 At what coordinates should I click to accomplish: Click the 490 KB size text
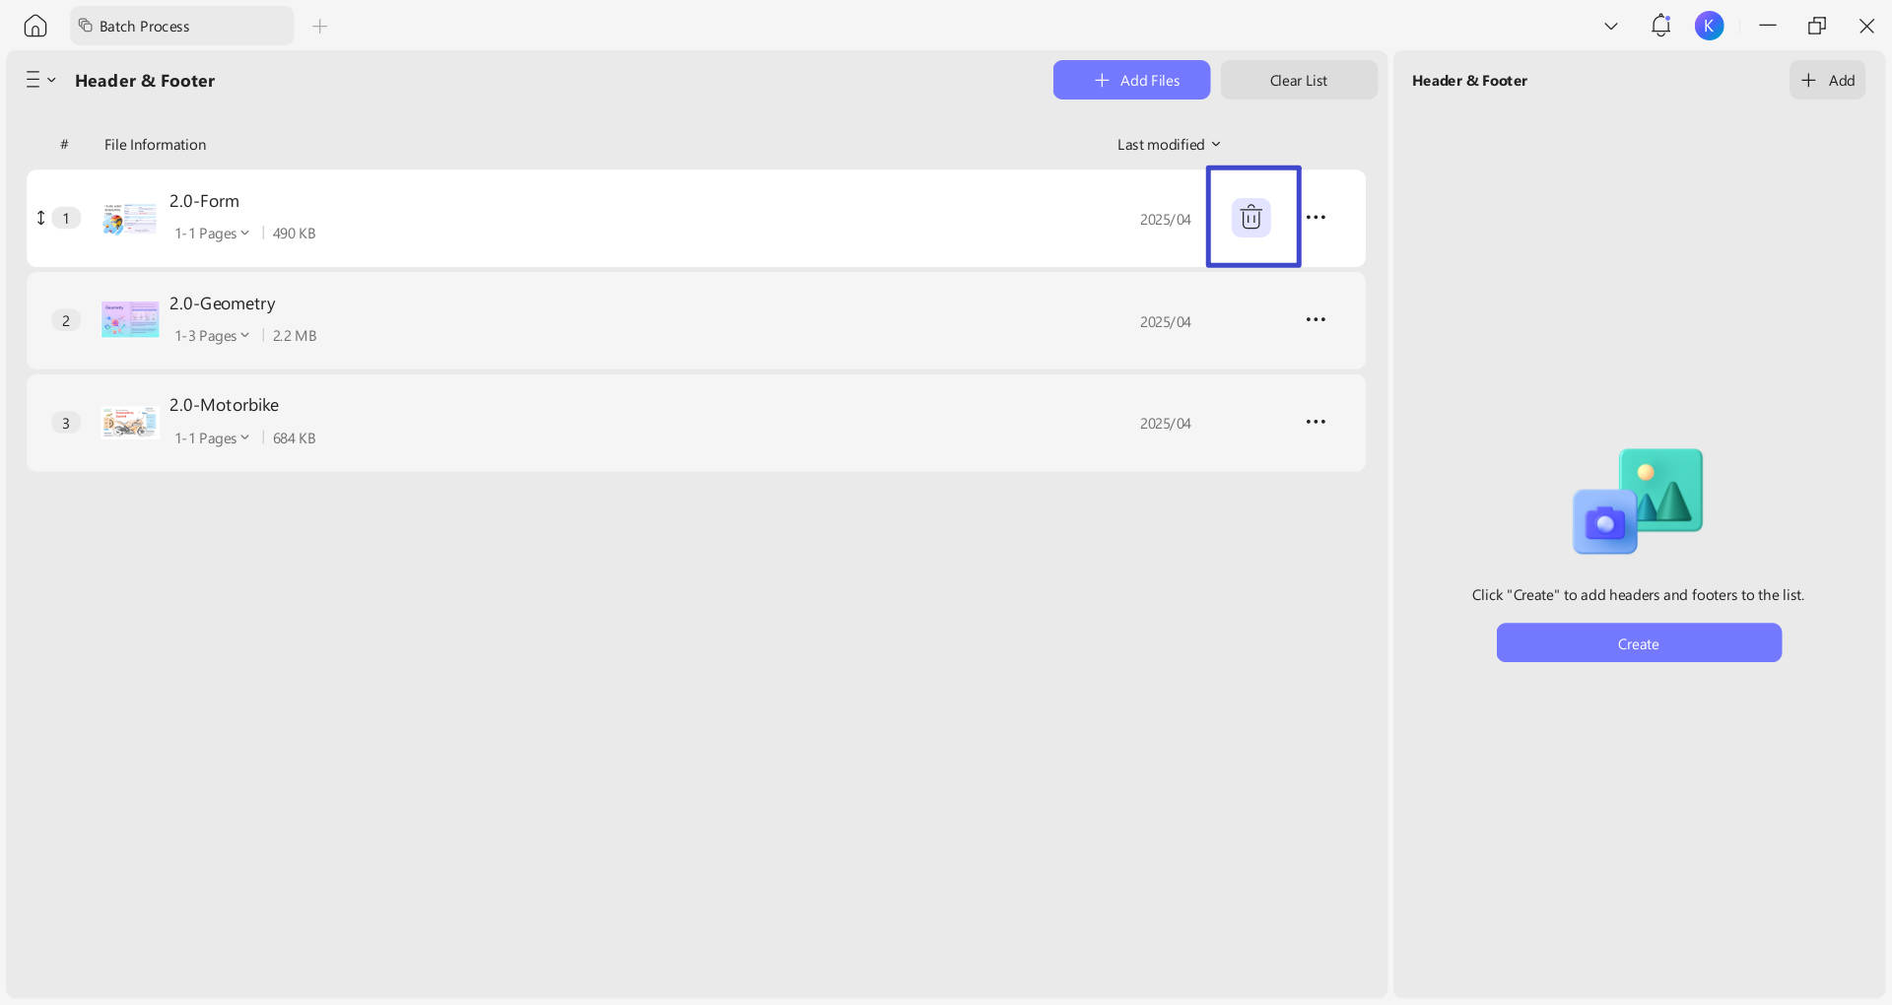294,234
